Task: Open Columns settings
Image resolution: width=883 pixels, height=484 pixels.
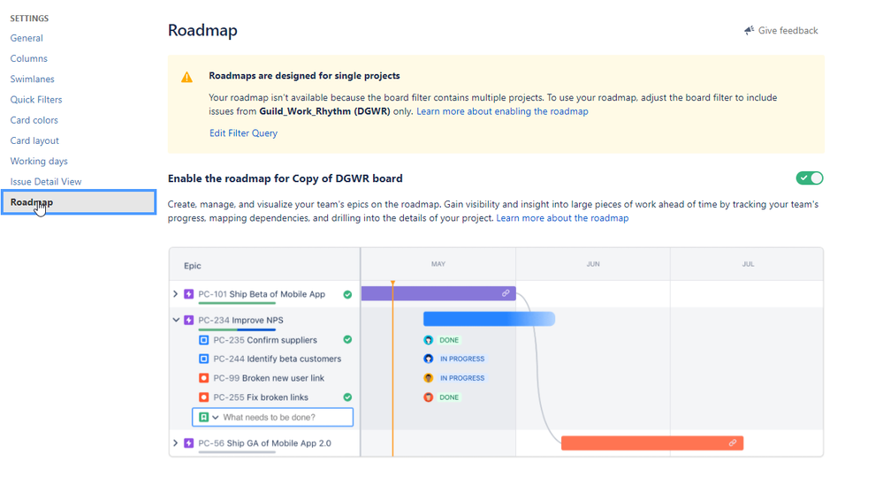Action: [x=28, y=58]
